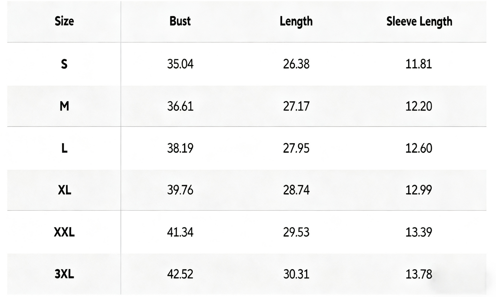Image resolution: width=496 pixels, height=297 pixels.
Task: Click the 42.52 bust cell
Action: click(180, 274)
